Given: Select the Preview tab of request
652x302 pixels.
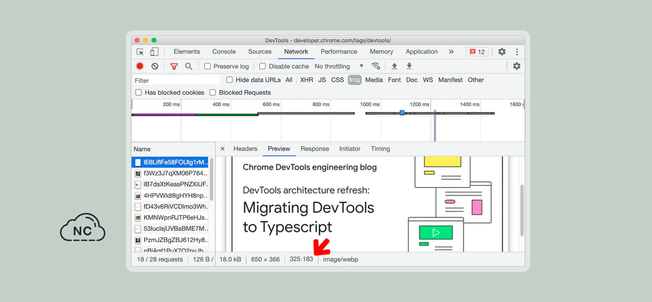Looking at the screenshot, I should coord(279,148).
